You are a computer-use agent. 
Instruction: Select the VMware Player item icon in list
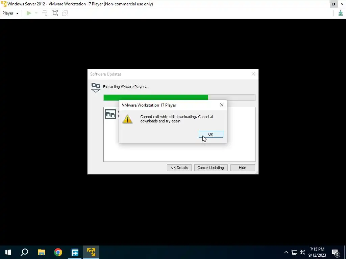[110, 114]
